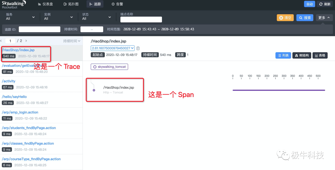Click the skywalking_tomcat service tag
This screenshot has width=335, height=170.
click(109, 67)
